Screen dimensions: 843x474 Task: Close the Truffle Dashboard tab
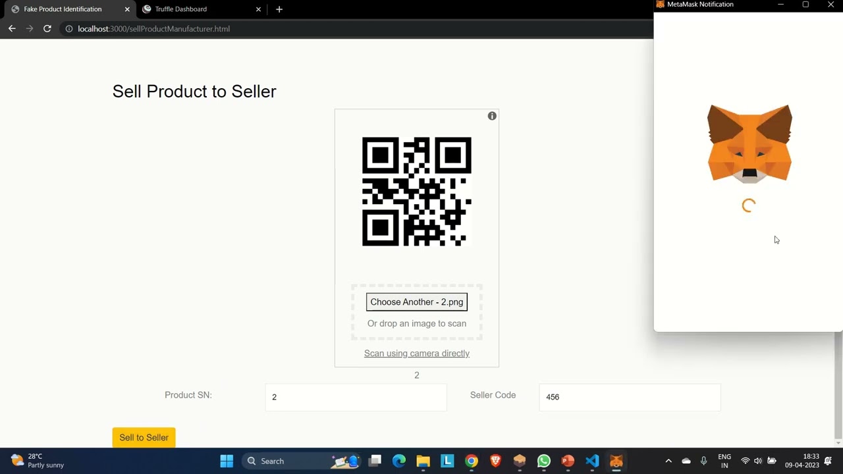pyautogui.click(x=258, y=9)
